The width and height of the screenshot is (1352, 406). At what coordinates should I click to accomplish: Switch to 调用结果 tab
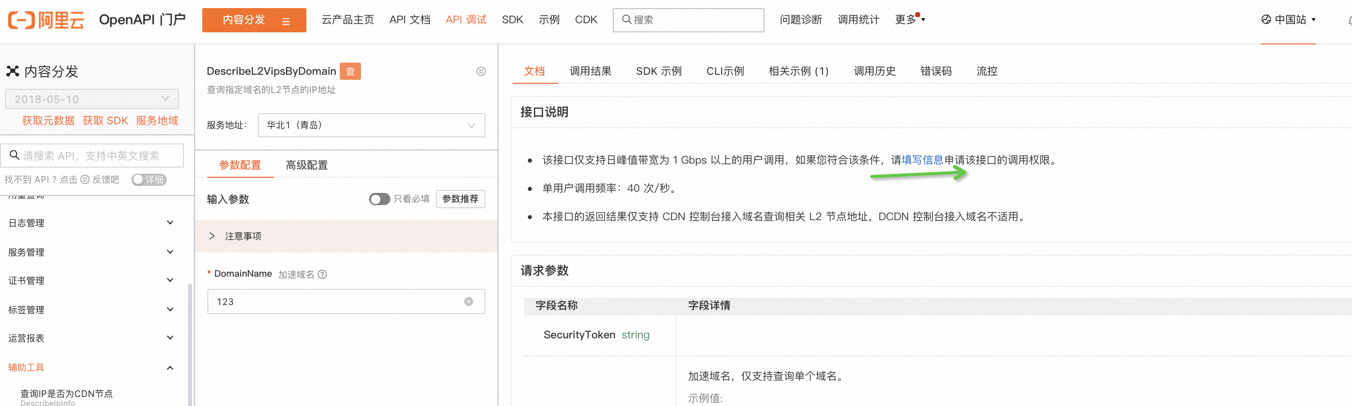pos(591,71)
